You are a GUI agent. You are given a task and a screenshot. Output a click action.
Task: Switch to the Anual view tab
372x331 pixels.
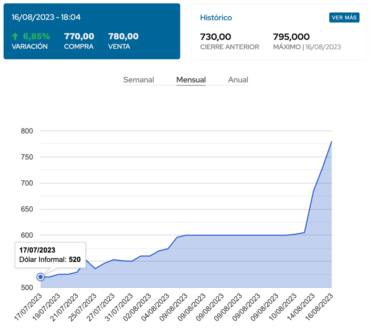click(x=238, y=80)
